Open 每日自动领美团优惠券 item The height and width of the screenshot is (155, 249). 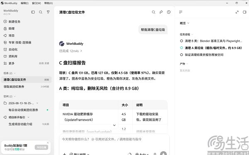(x=23, y=110)
